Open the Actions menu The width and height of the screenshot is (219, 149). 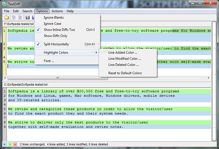57,11
